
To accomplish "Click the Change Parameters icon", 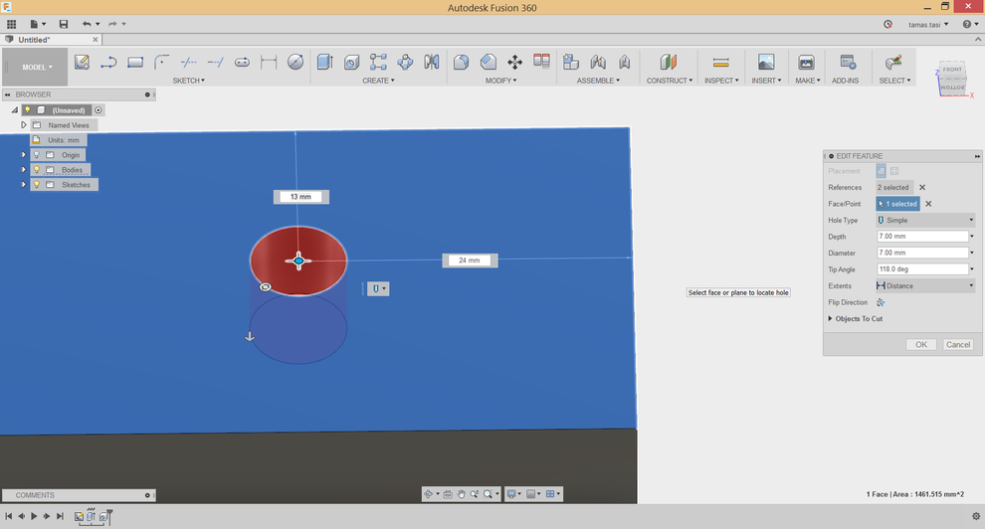I will [541, 61].
